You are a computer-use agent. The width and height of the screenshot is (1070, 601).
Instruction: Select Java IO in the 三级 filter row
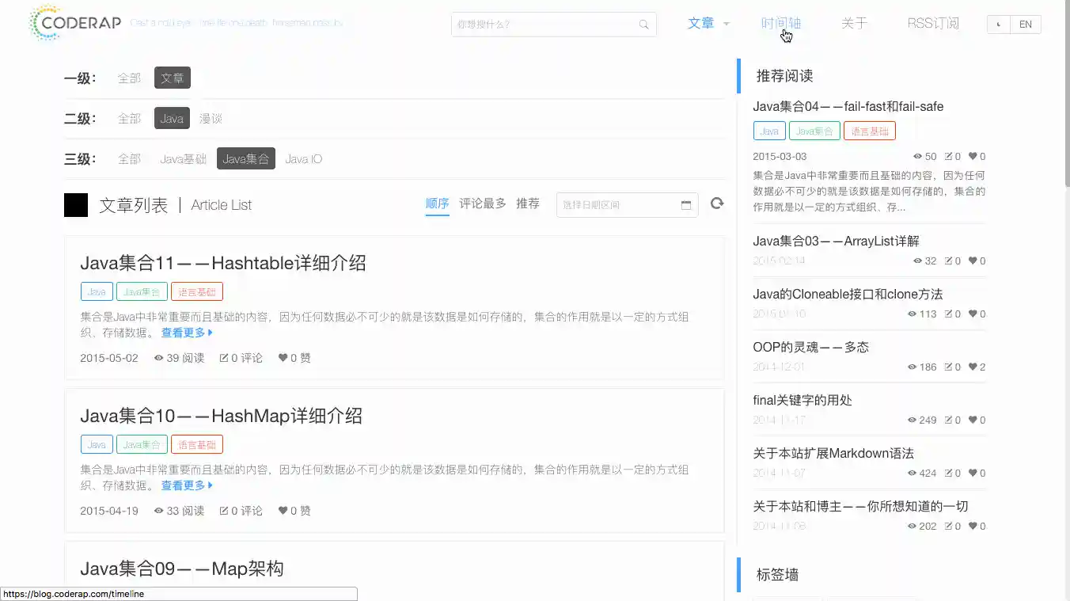point(304,158)
